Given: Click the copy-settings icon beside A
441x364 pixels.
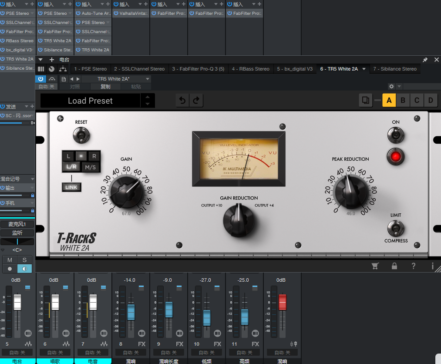Looking at the screenshot, I should (366, 101).
